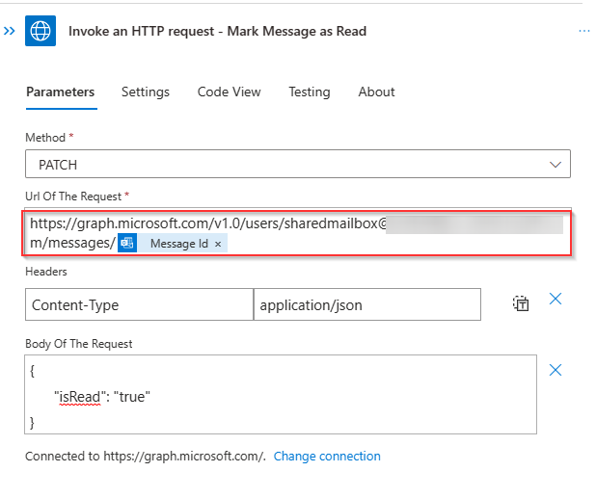Click the Change connection link

[327, 457]
